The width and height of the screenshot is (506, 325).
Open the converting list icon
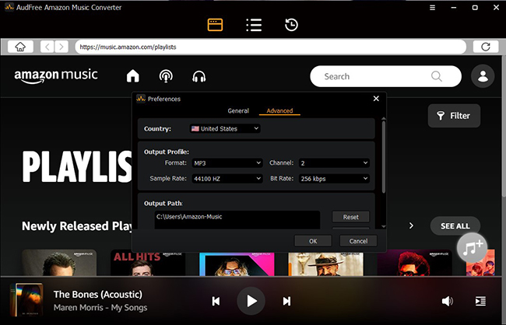pos(254,25)
